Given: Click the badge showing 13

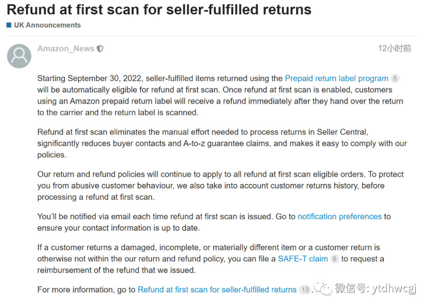Looking at the screenshot, I should [305, 290].
